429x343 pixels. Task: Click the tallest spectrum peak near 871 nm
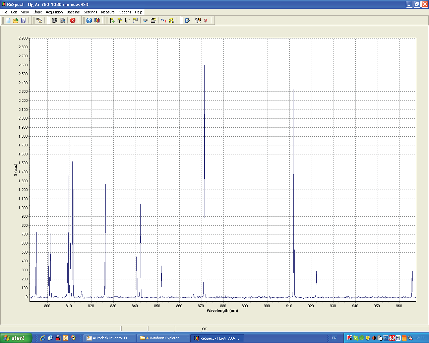[x=204, y=67]
